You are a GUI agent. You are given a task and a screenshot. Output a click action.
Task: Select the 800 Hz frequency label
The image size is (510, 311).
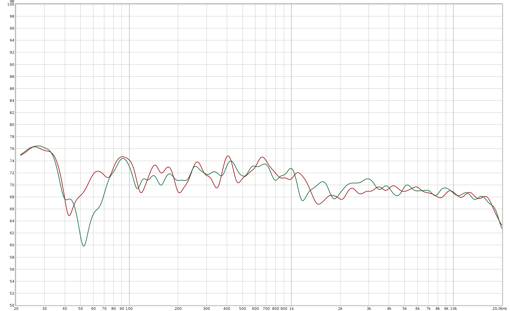[276, 309]
